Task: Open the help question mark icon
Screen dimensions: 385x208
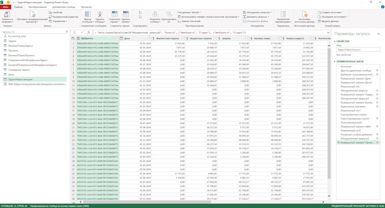Action: point(383,7)
